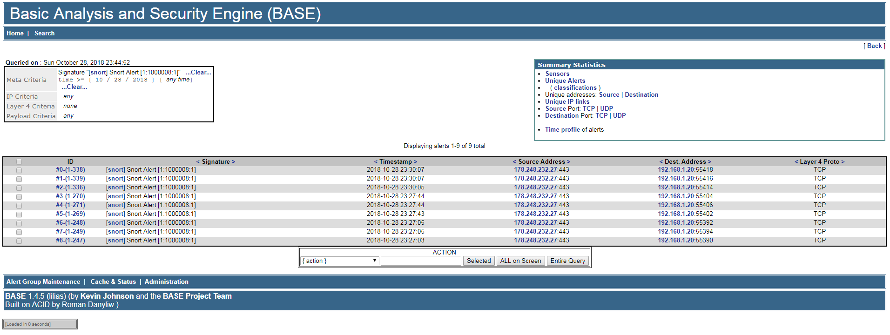
Task: Click left sort arrow beside Source Address
Action: click(514, 162)
